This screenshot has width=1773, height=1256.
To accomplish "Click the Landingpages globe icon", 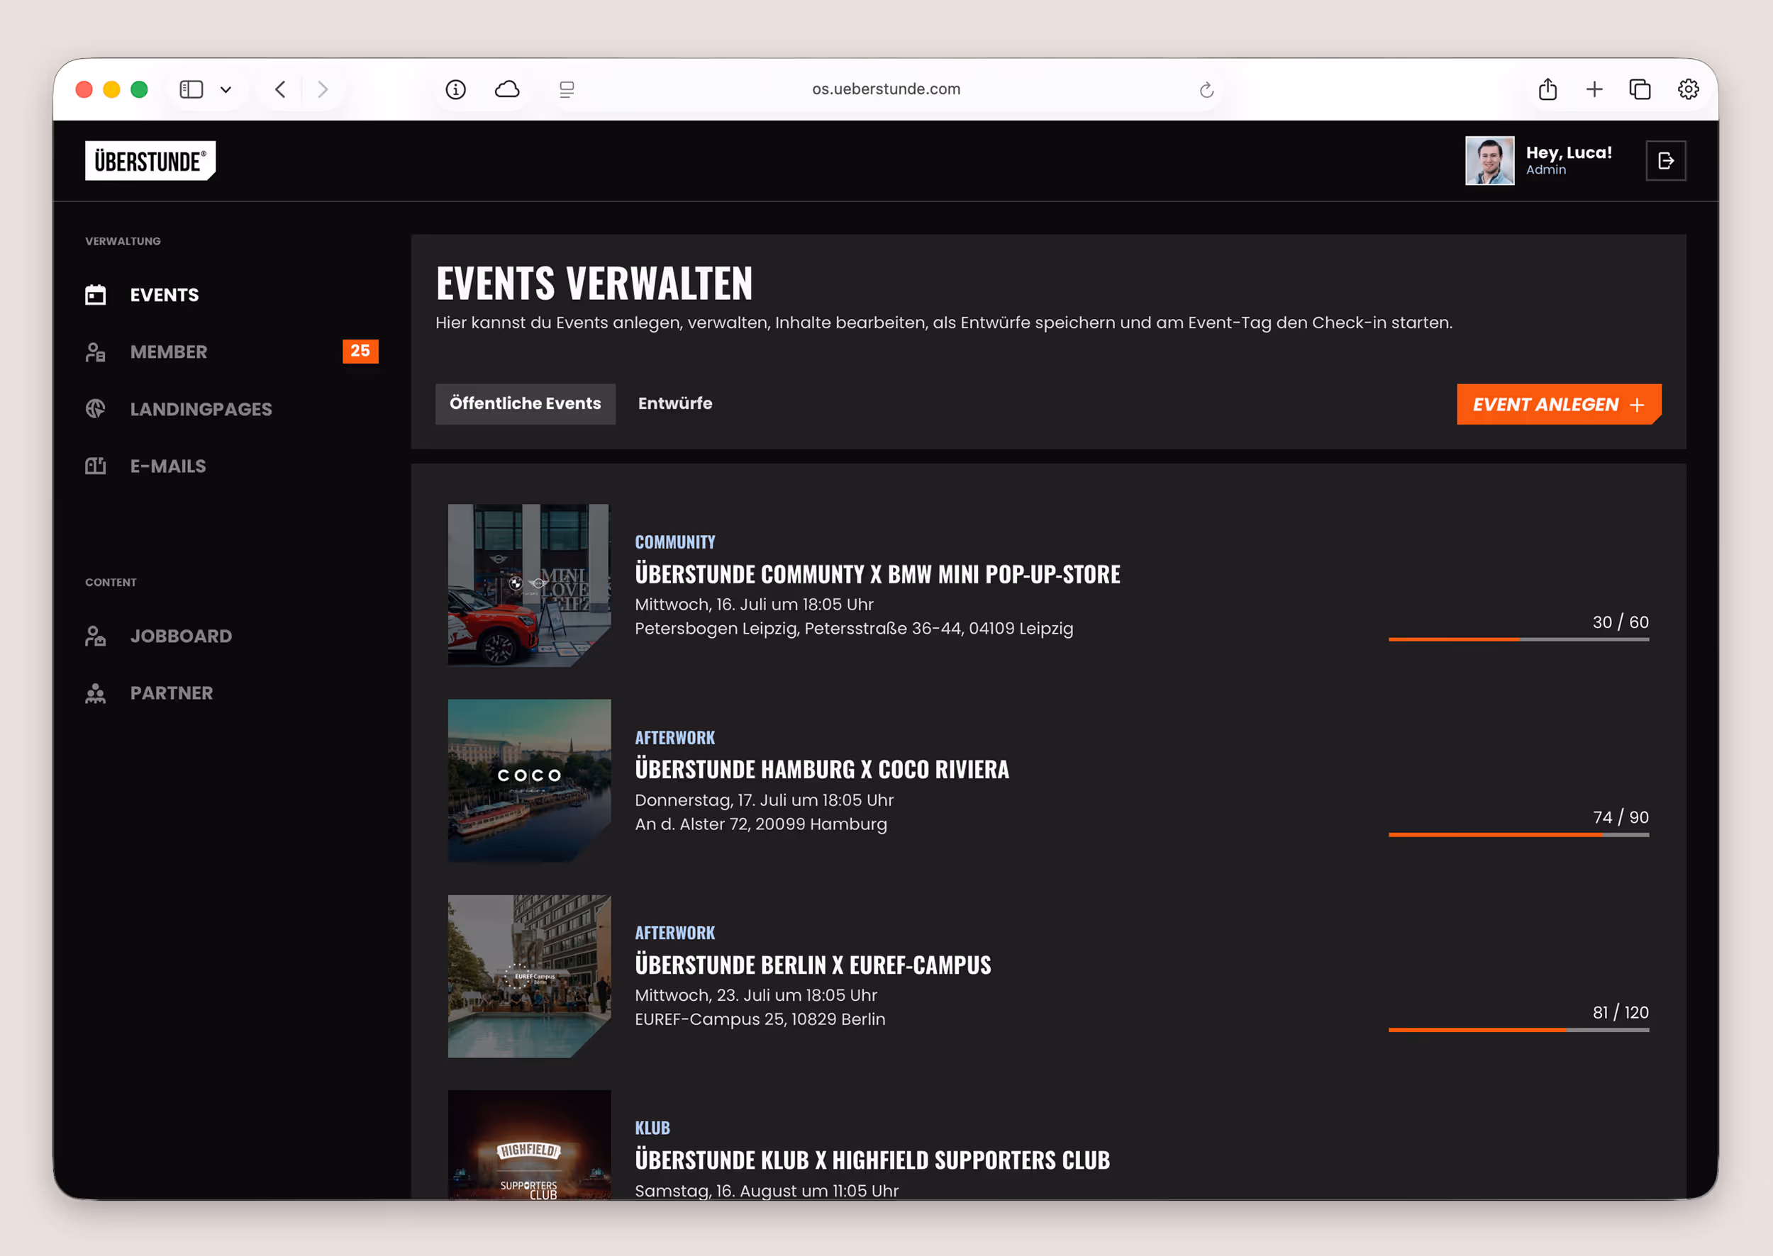I will coord(95,408).
